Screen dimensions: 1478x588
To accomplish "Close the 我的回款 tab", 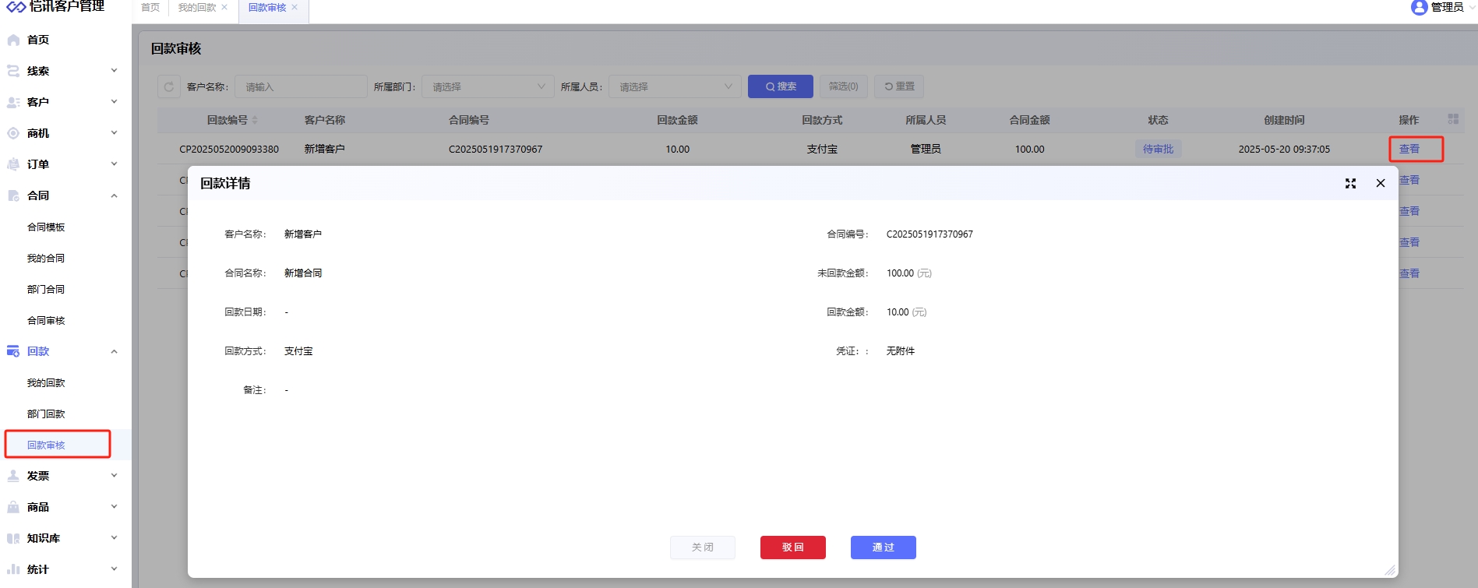I will 224,7.
